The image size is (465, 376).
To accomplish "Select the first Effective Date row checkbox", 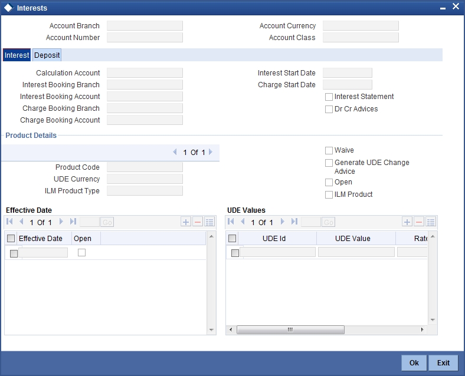I will (14, 254).
